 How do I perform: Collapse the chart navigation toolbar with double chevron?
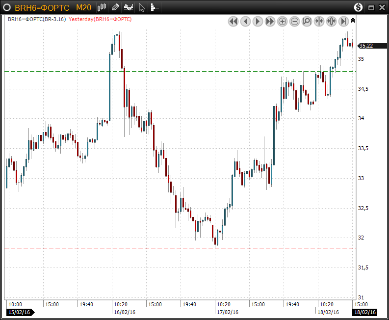coord(353,21)
